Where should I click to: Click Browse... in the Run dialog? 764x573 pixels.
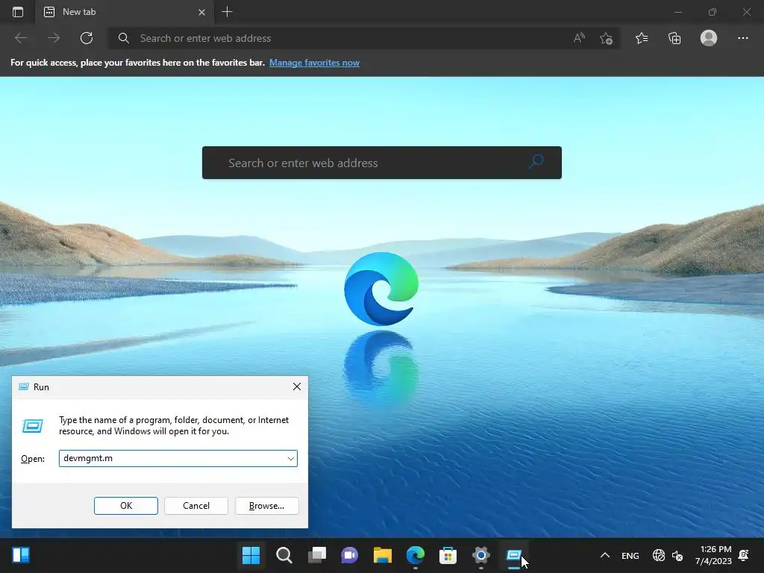[266, 506]
